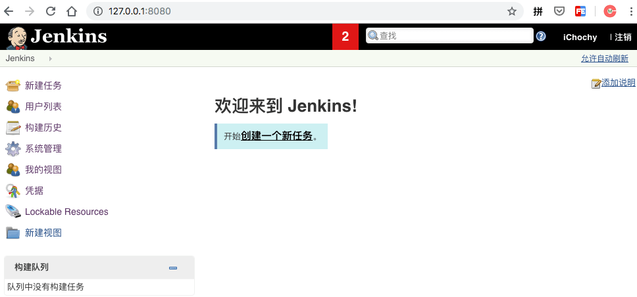The height and width of the screenshot is (297, 637).
Task: Click the browser forward arrow
Action: [x=29, y=11]
